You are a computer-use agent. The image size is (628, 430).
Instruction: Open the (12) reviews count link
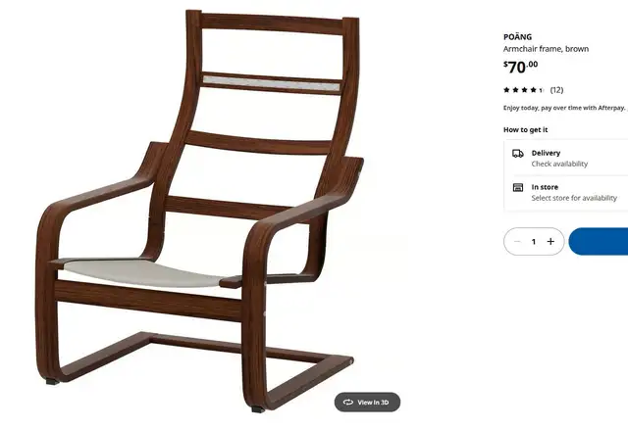coord(556,90)
